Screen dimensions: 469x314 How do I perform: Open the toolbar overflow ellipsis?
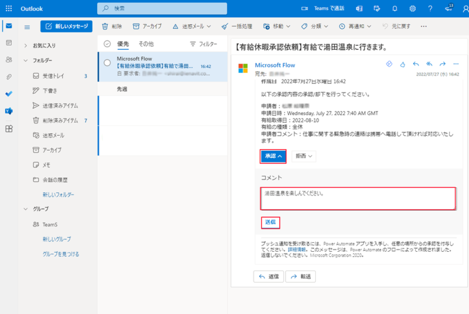pyautogui.click(x=423, y=26)
